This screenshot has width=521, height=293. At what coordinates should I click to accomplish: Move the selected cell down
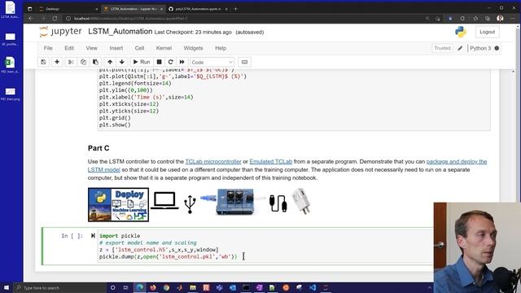click(x=122, y=62)
